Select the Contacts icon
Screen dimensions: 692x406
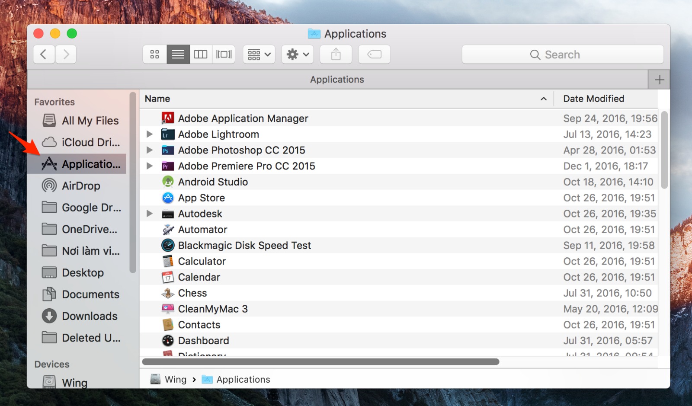coord(168,325)
